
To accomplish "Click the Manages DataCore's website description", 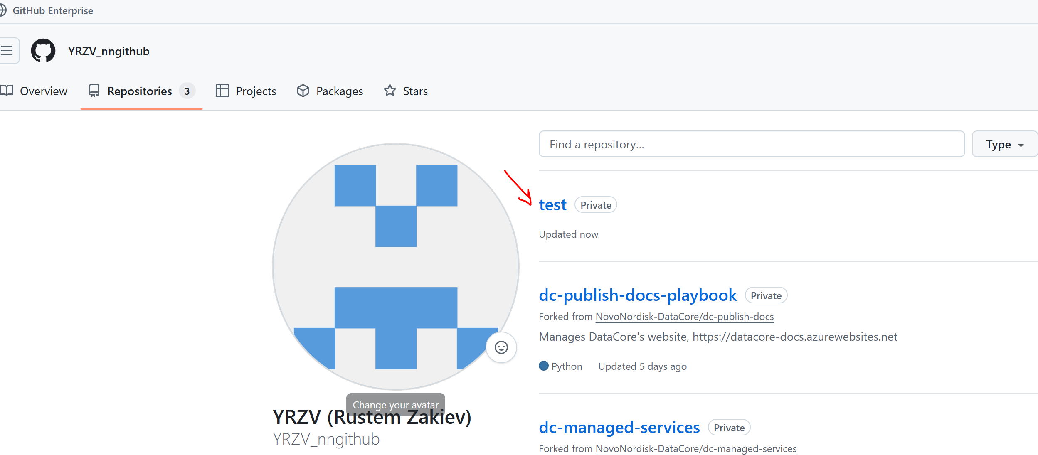I will [x=718, y=337].
